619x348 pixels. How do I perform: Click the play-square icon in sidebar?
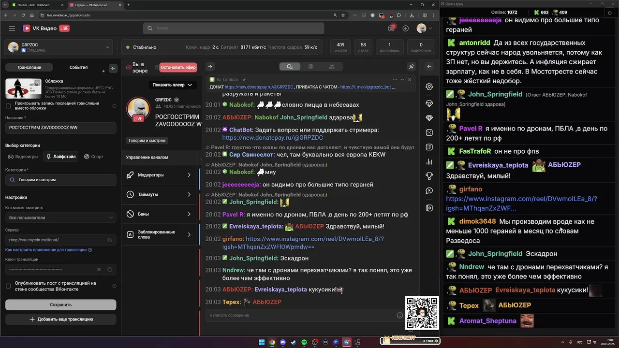tap(429, 208)
